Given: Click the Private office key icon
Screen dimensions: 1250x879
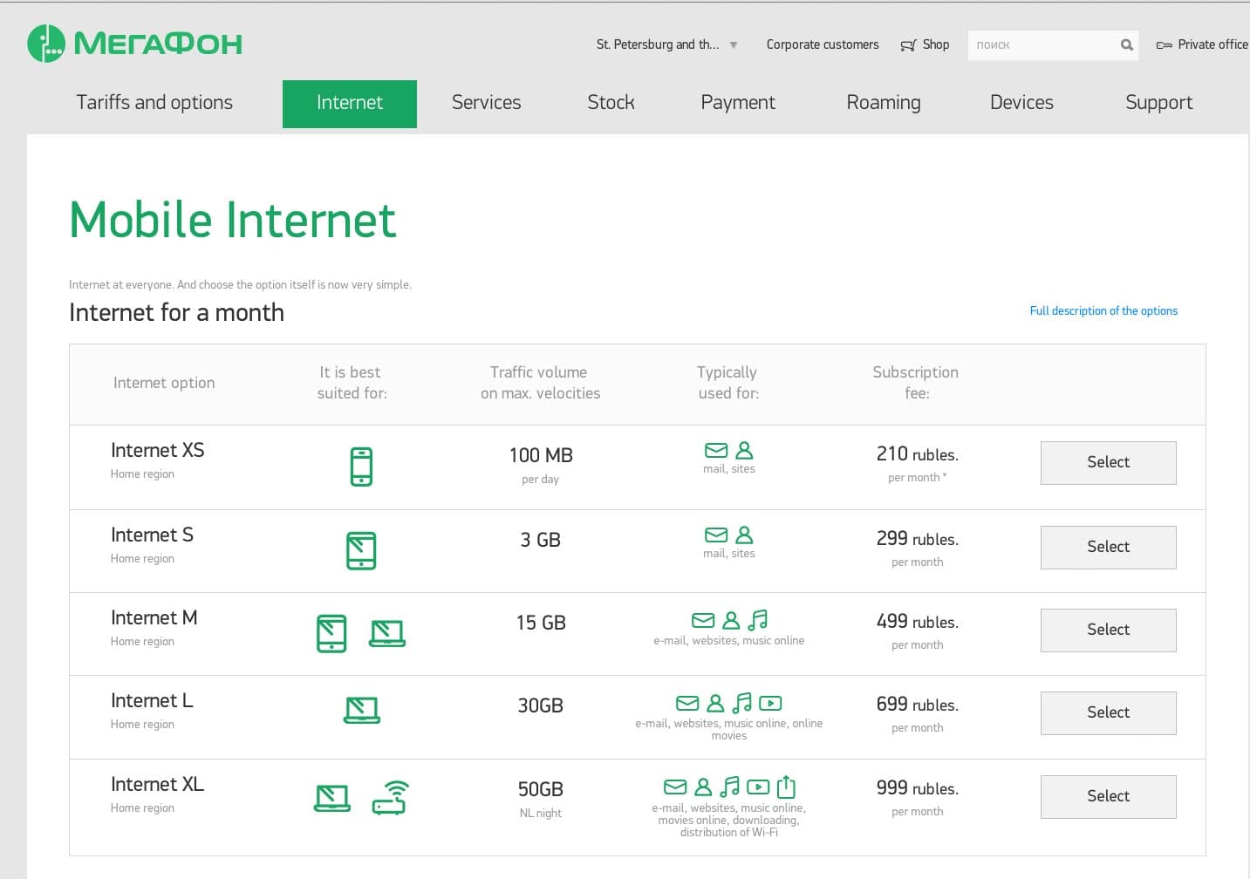Looking at the screenshot, I should 1164,45.
